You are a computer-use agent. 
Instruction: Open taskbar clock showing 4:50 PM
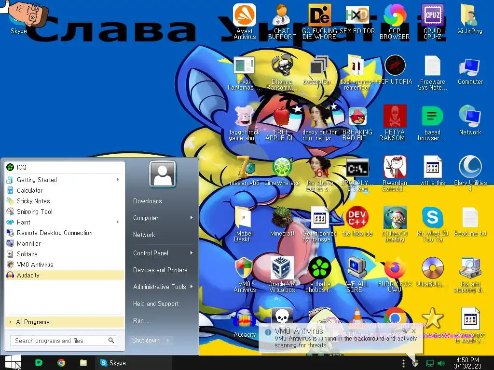(x=467, y=363)
